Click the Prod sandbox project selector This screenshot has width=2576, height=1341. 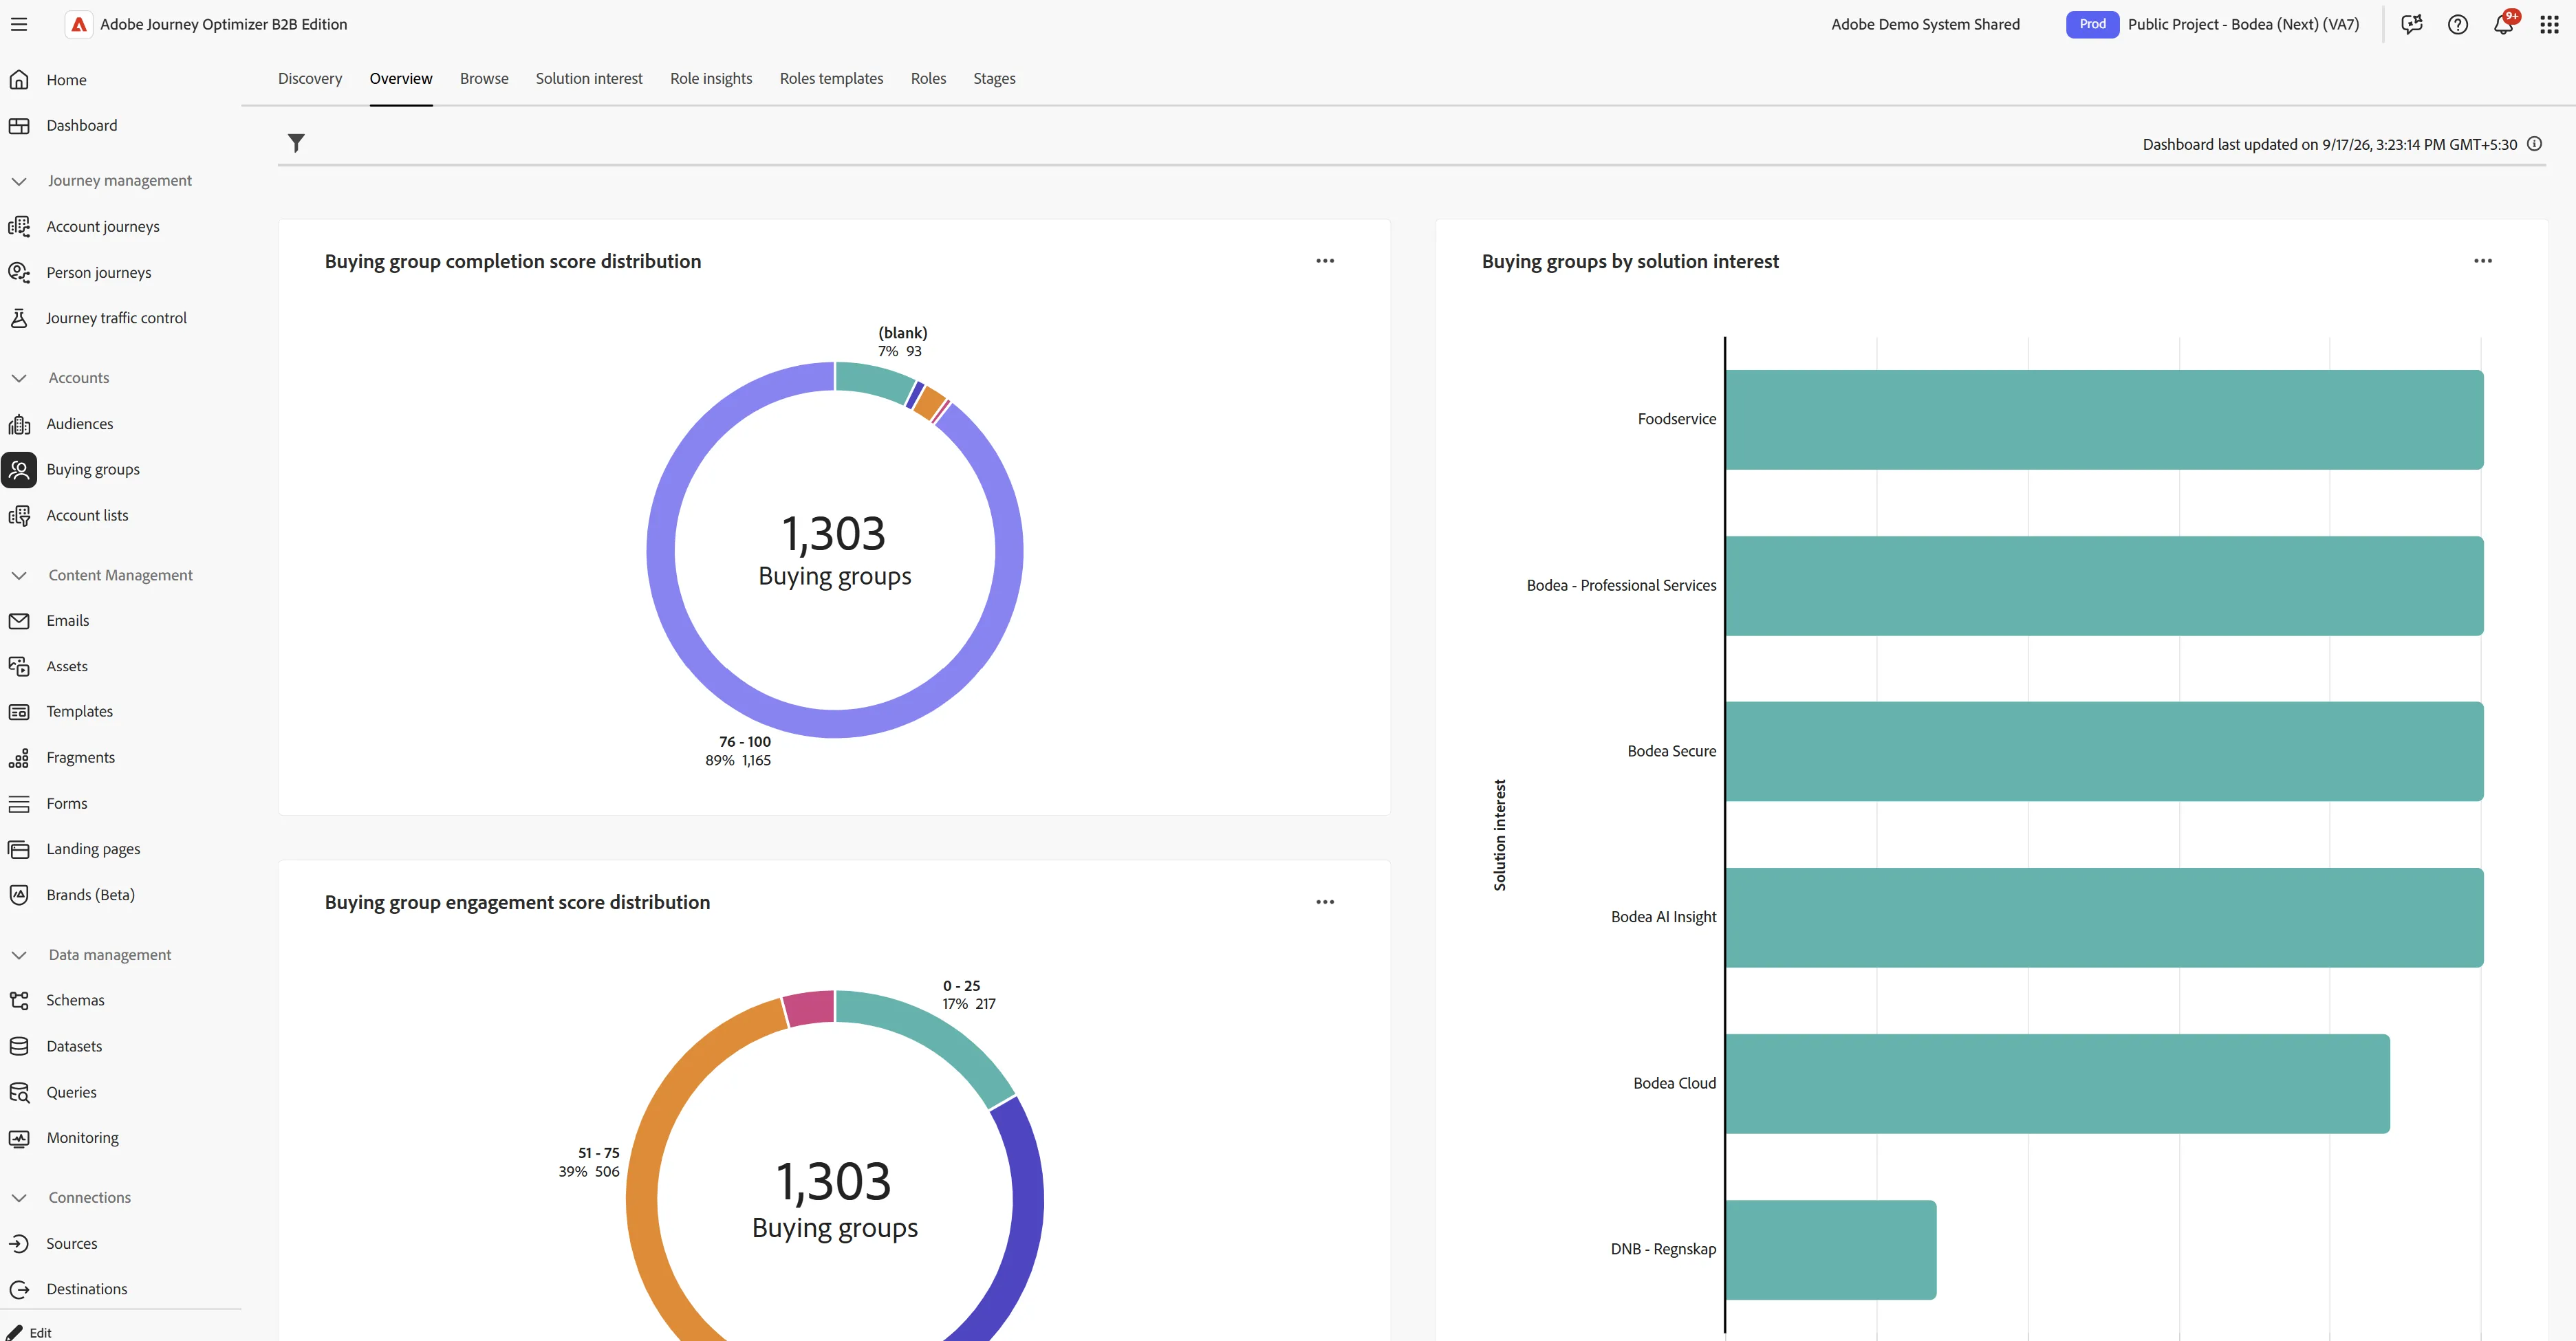pos(2212,24)
